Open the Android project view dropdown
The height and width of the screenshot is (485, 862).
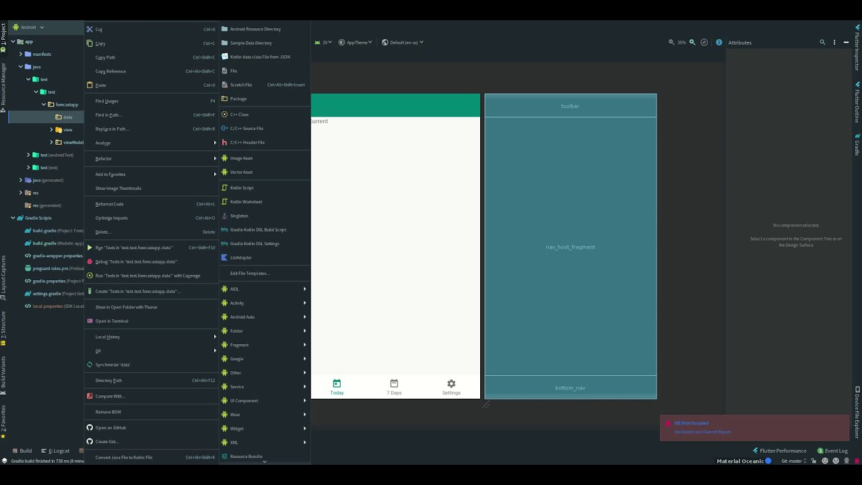[x=28, y=28]
